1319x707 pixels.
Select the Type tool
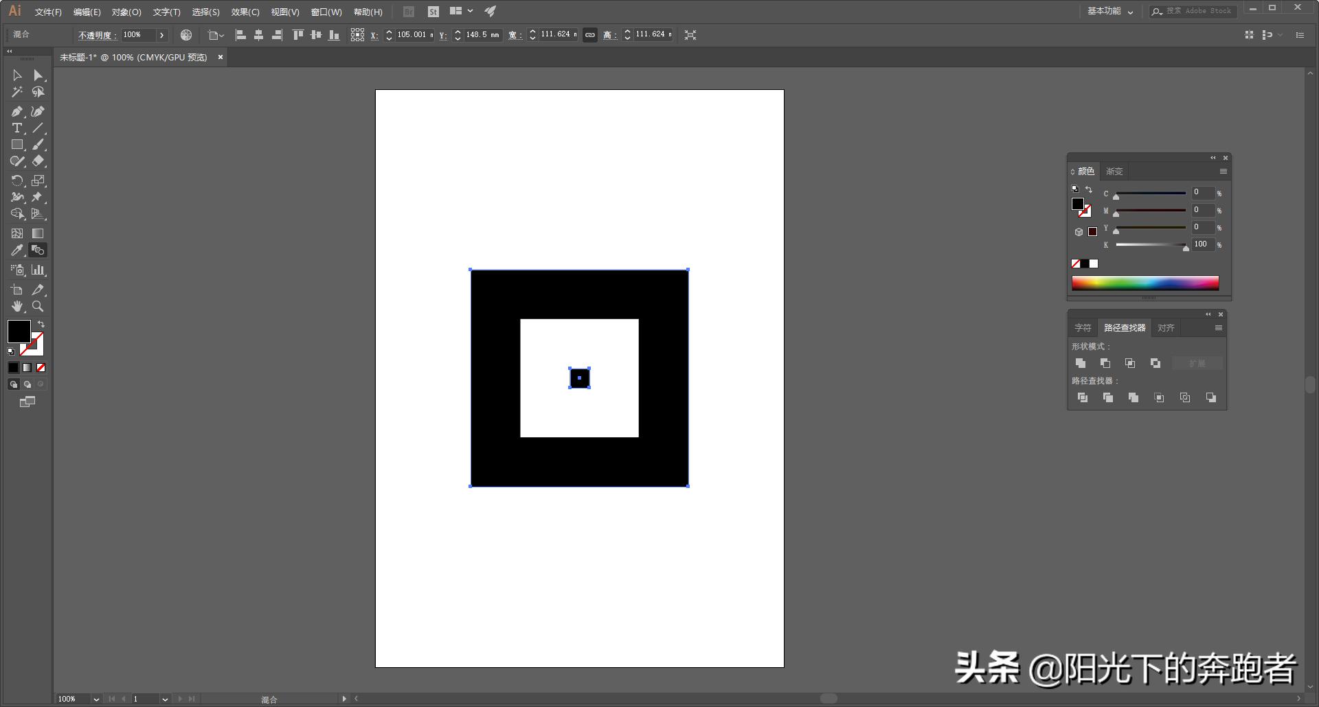(x=16, y=128)
